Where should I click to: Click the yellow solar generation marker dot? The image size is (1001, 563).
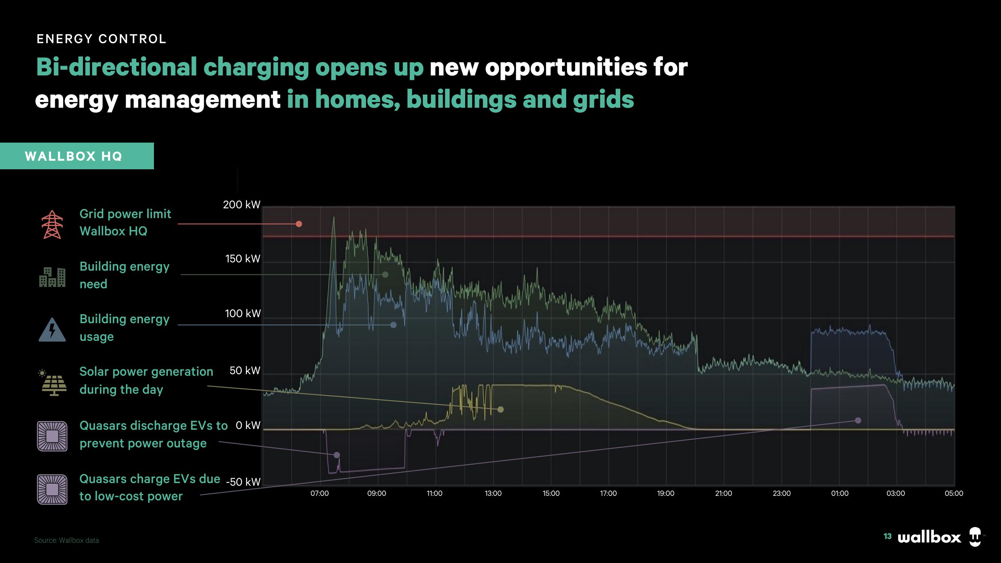pos(501,409)
